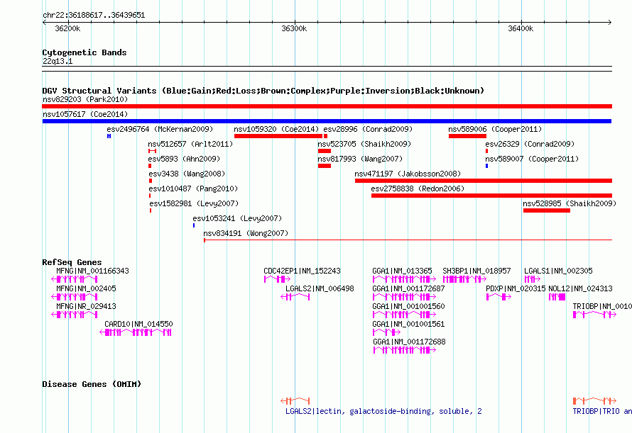
Task: Click the nsv528985 red loss bar
Action: 547,210
